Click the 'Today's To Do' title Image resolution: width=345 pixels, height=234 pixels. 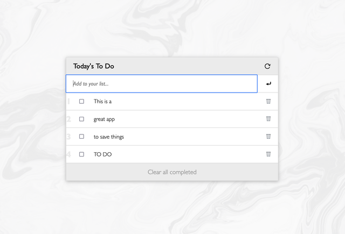click(94, 66)
